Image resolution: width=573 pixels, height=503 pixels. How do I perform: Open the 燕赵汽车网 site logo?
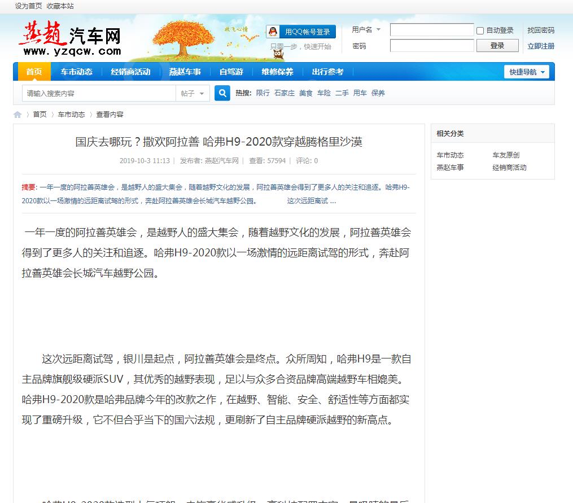(x=70, y=39)
